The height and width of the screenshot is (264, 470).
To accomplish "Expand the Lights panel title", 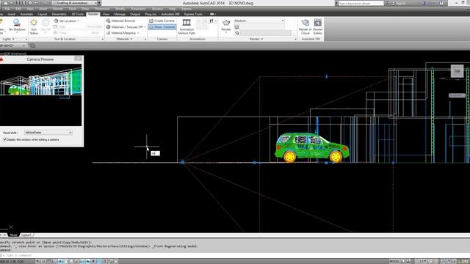I will [8, 39].
